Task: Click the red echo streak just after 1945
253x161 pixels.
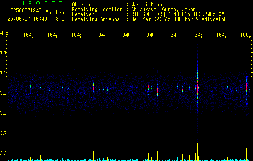Action: [x=126, y=93]
